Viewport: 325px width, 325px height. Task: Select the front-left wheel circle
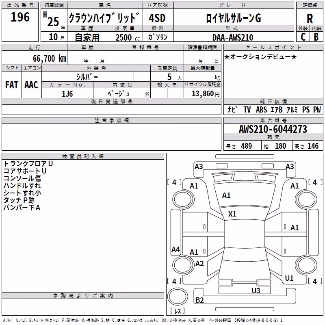[183, 199]
